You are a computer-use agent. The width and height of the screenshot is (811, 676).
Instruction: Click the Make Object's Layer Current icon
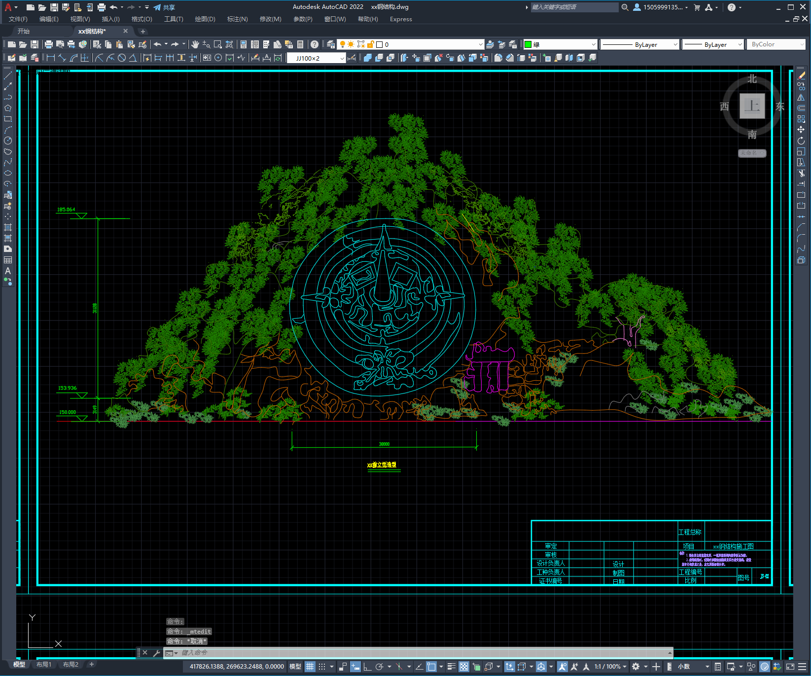490,44
